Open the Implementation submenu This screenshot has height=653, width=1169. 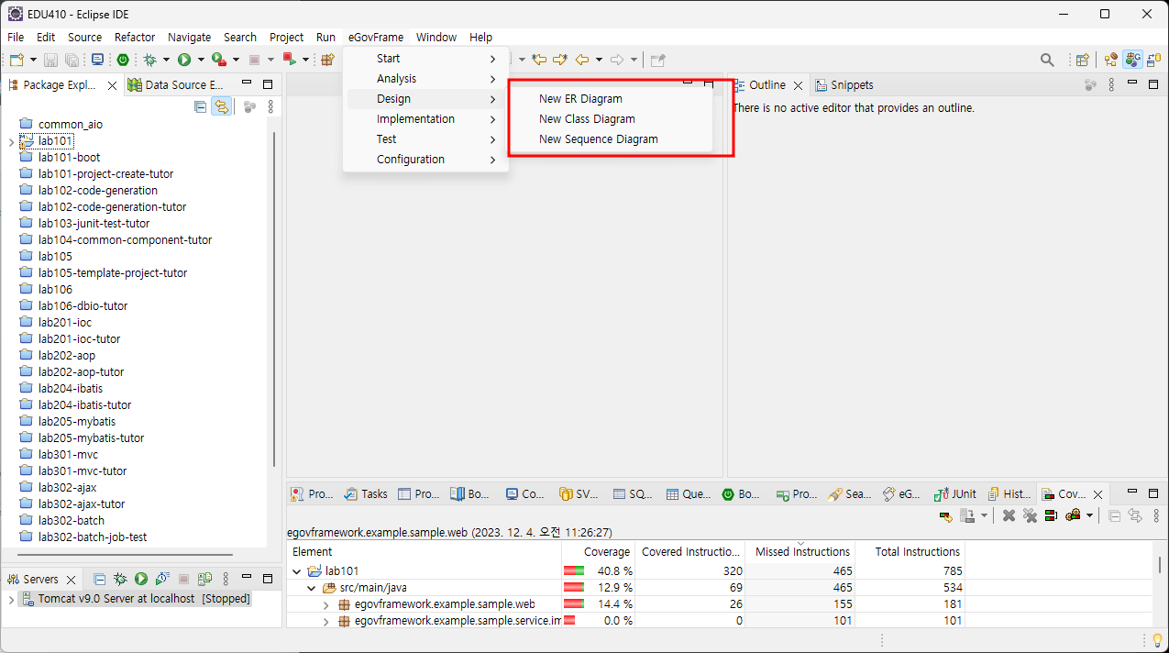425,119
